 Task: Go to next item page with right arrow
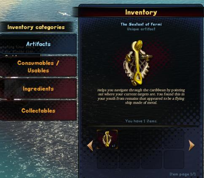tap(192, 145)
